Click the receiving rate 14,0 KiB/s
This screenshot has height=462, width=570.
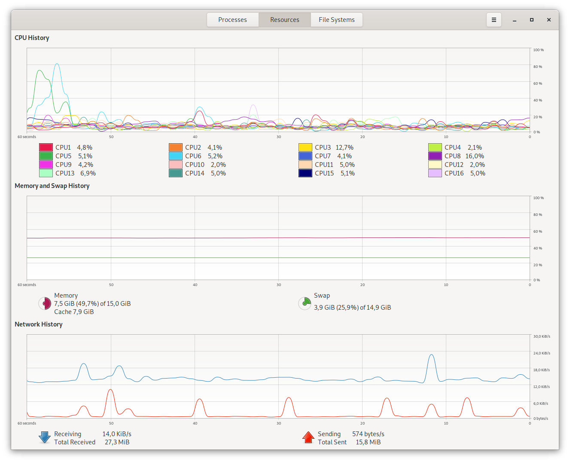pyautogui.click(x=117, y=434)
